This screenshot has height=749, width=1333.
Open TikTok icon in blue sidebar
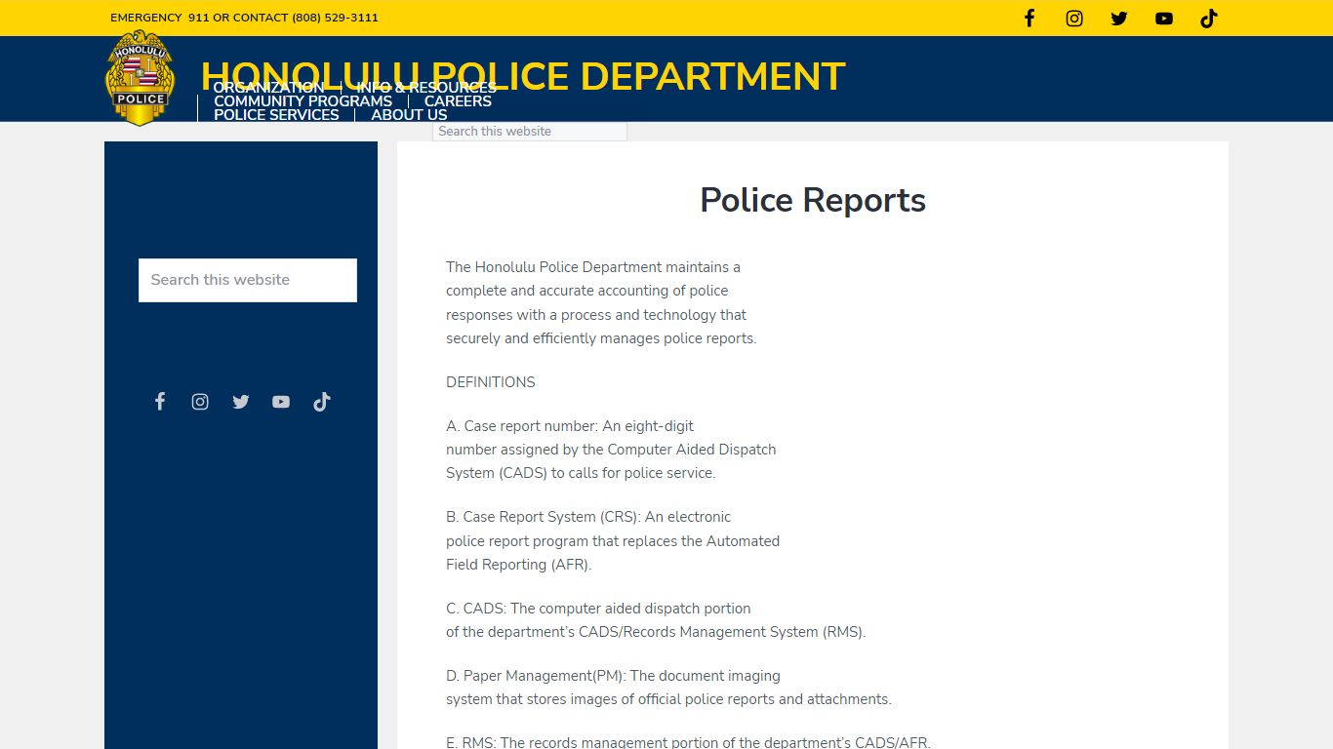coord(322,402)
